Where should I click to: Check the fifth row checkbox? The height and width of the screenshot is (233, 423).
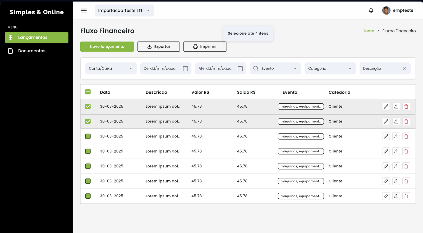tap(88, 166)
